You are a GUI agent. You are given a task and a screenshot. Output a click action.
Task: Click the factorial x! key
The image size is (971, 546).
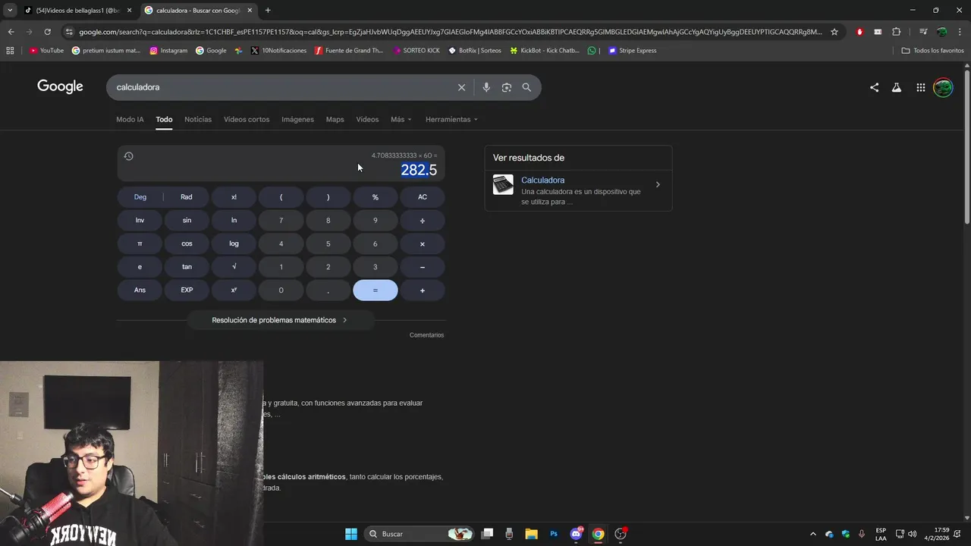[x=234, y=197]
